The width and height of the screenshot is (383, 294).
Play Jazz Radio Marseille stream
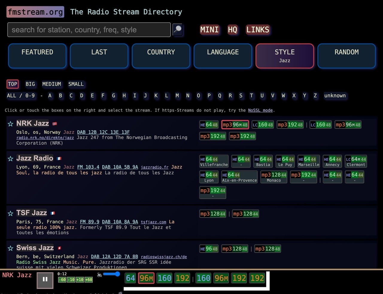coord(308,161)
